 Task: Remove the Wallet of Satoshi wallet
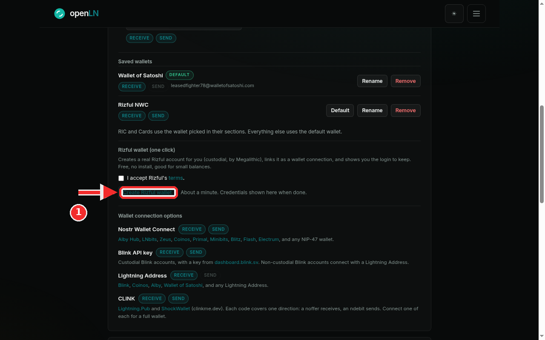tap(405, 81)
